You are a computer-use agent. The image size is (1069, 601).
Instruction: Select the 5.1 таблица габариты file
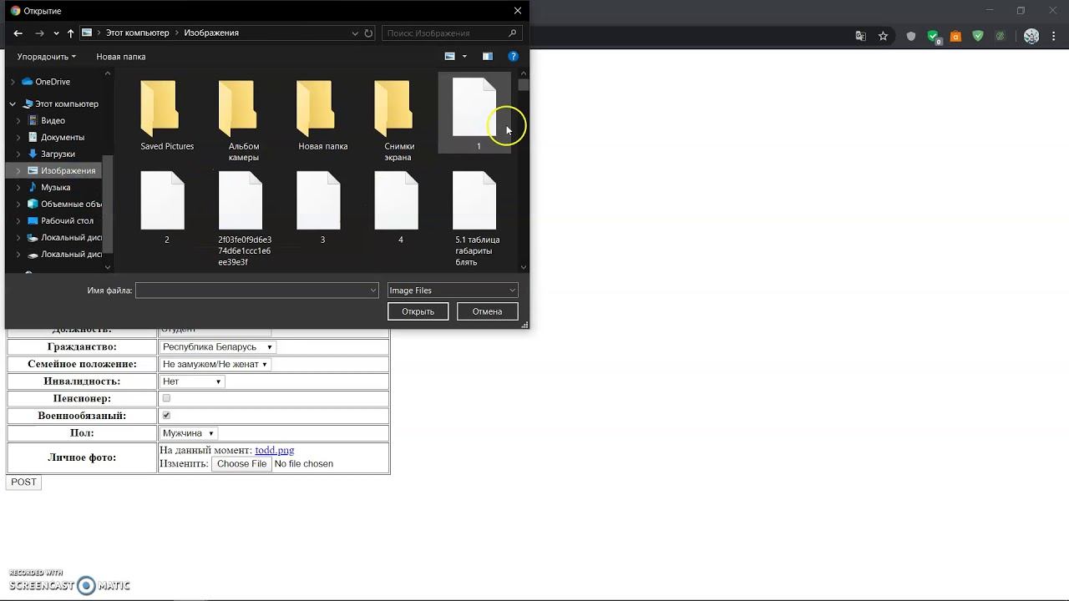[x=477, y=219]
